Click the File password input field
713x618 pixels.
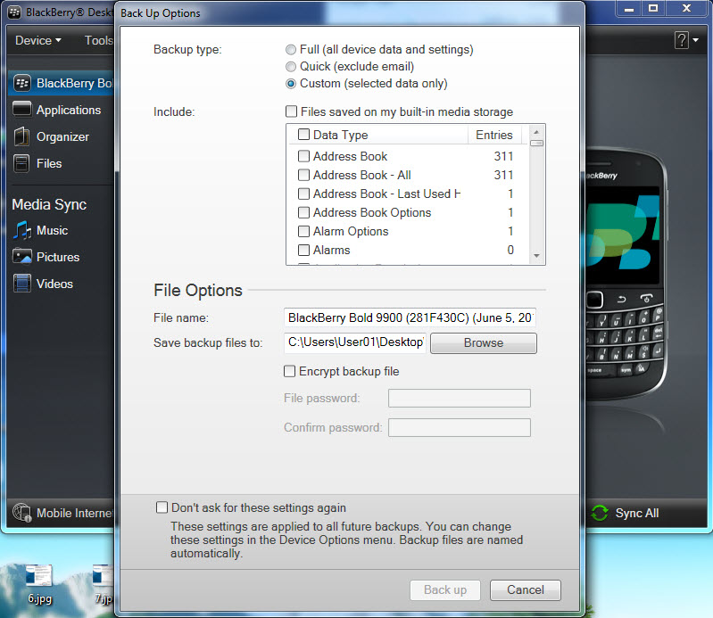[460, 398]
